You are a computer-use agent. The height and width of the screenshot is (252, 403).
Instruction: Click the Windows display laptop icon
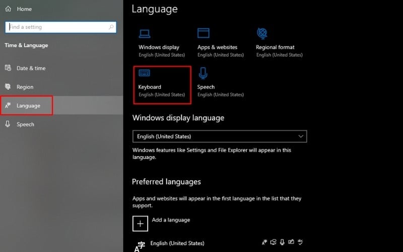pyautogui.click(x=145, y=33)
